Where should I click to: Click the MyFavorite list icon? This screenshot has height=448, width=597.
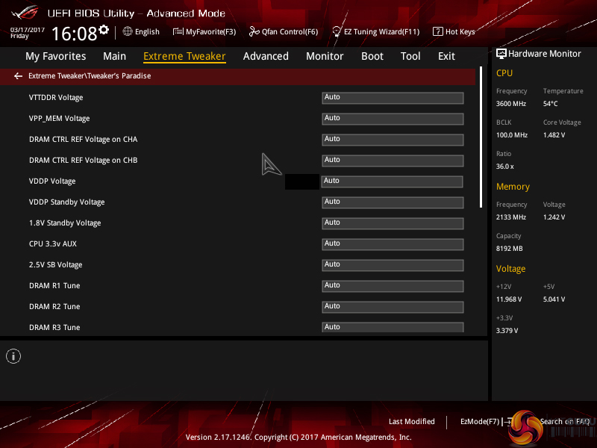coord(178,31)
